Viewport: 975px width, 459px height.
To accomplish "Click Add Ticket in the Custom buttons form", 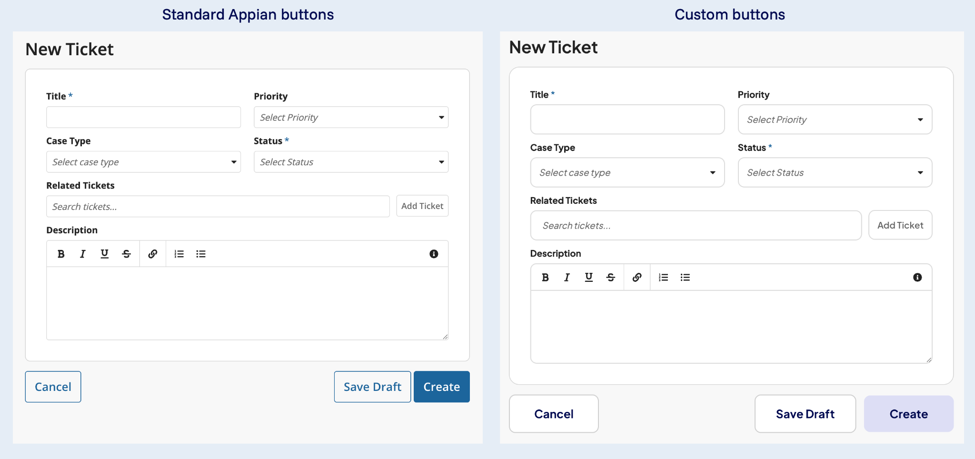I will coord(900,225).
